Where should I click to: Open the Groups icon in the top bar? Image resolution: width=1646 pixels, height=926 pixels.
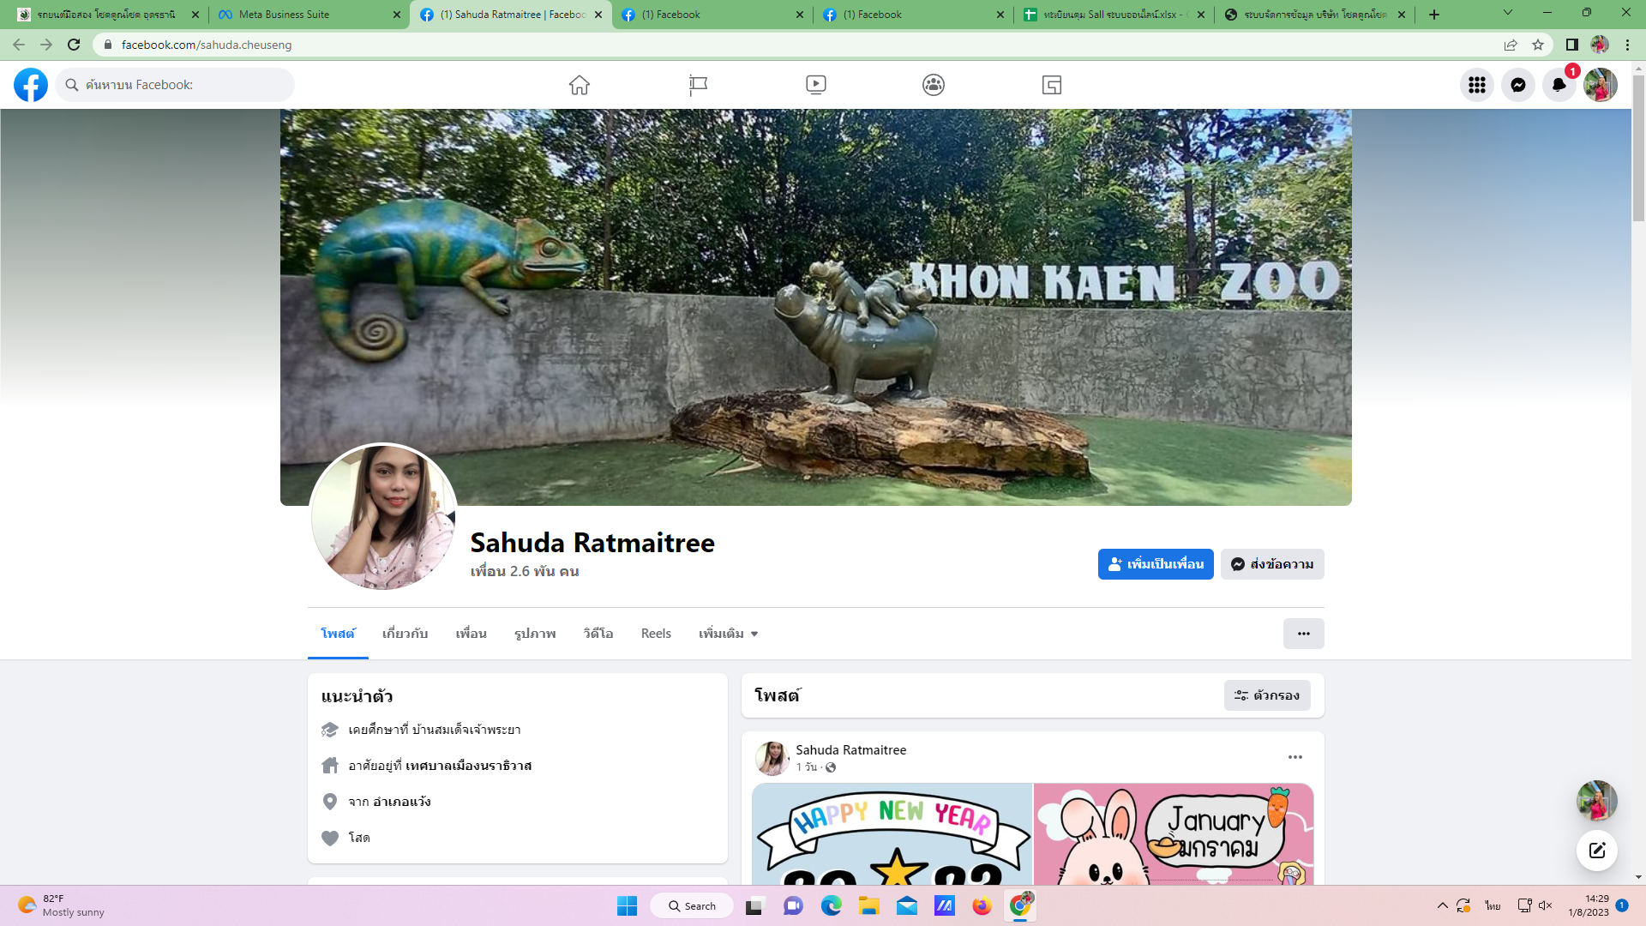pyautogui.click(x=934, y=85)
